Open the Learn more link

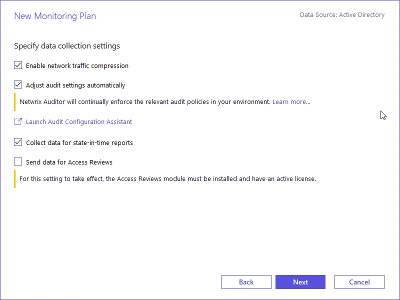pos(291,101)
